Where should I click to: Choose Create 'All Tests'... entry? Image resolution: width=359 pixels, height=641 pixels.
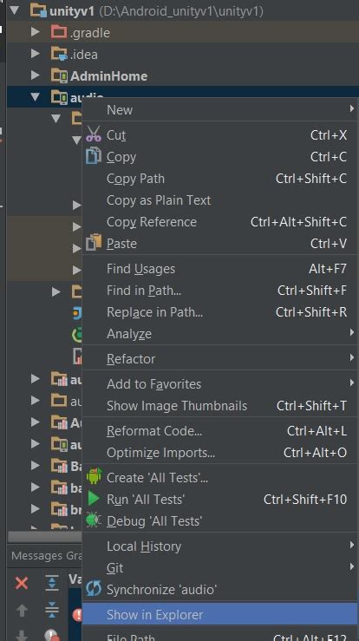[220, 477]
